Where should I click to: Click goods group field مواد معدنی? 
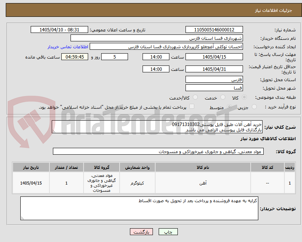[158, 151]
